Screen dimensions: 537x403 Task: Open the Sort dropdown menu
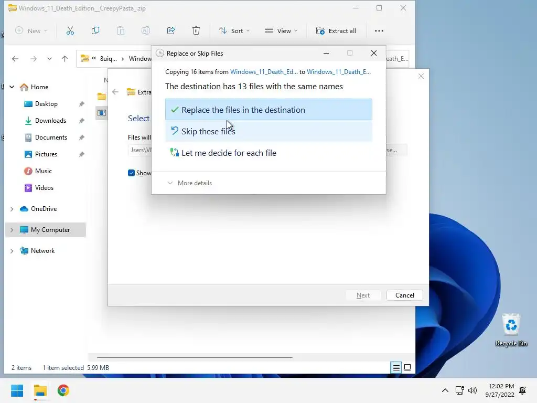pyautogui.click(x=234, y=31)
